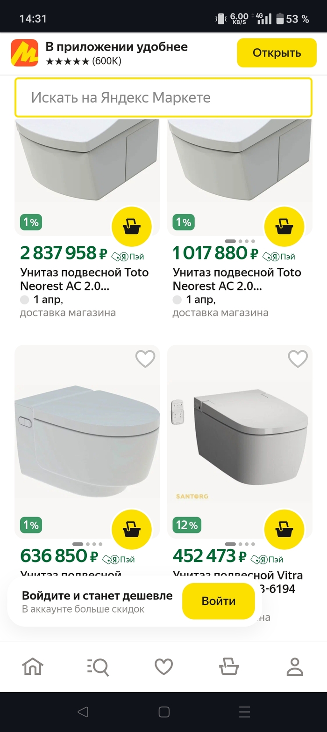Open favorites via the heart icon in navigation
The width and height of the screenshot is (327, 732).
point(163,665)
